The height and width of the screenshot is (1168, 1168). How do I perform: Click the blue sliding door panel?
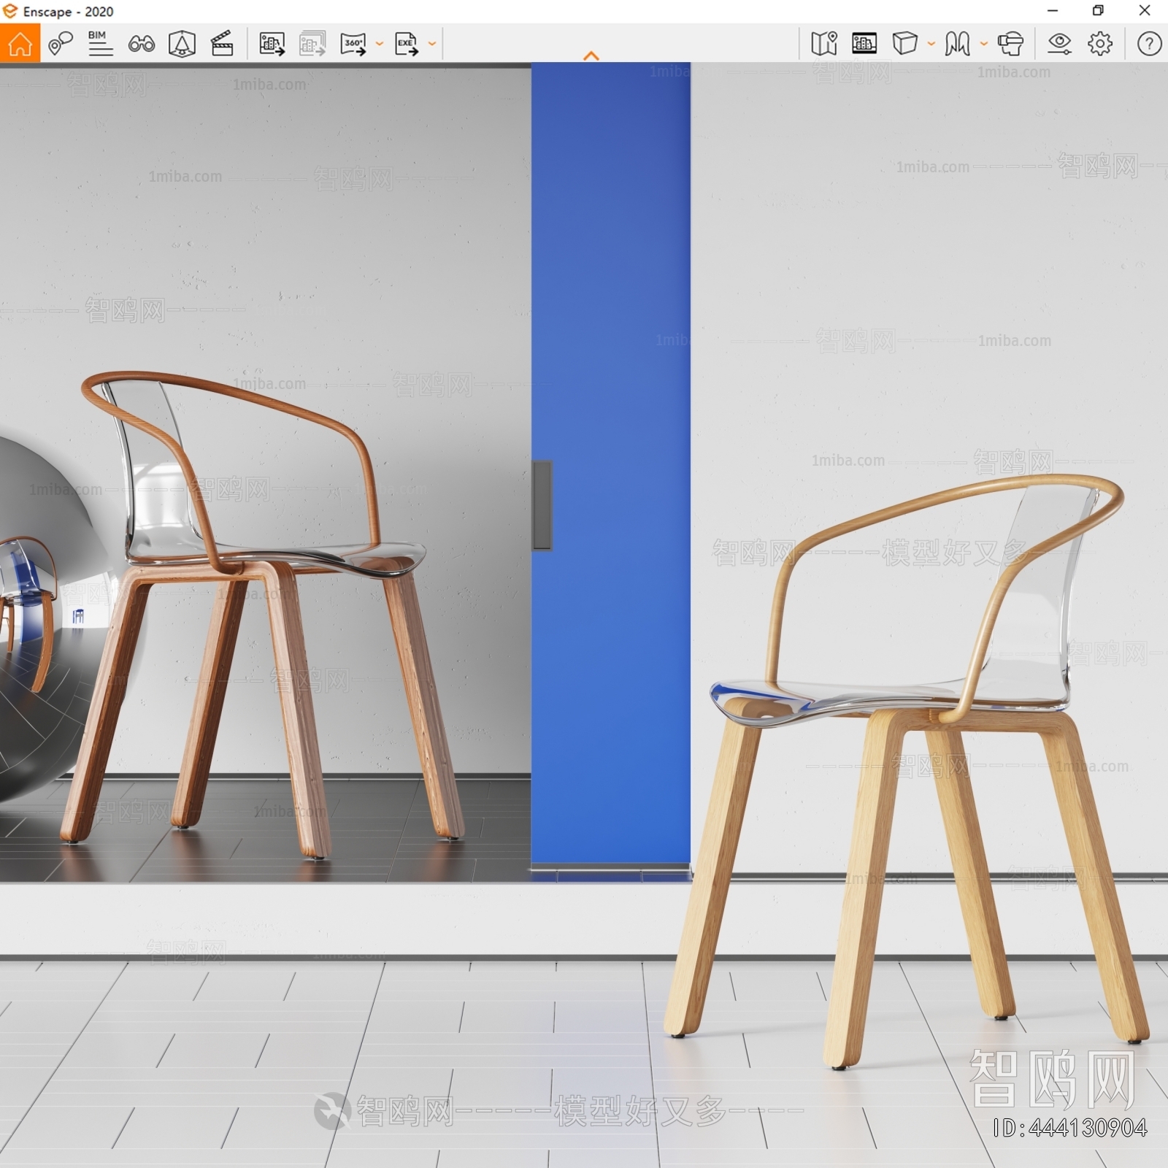612,467
